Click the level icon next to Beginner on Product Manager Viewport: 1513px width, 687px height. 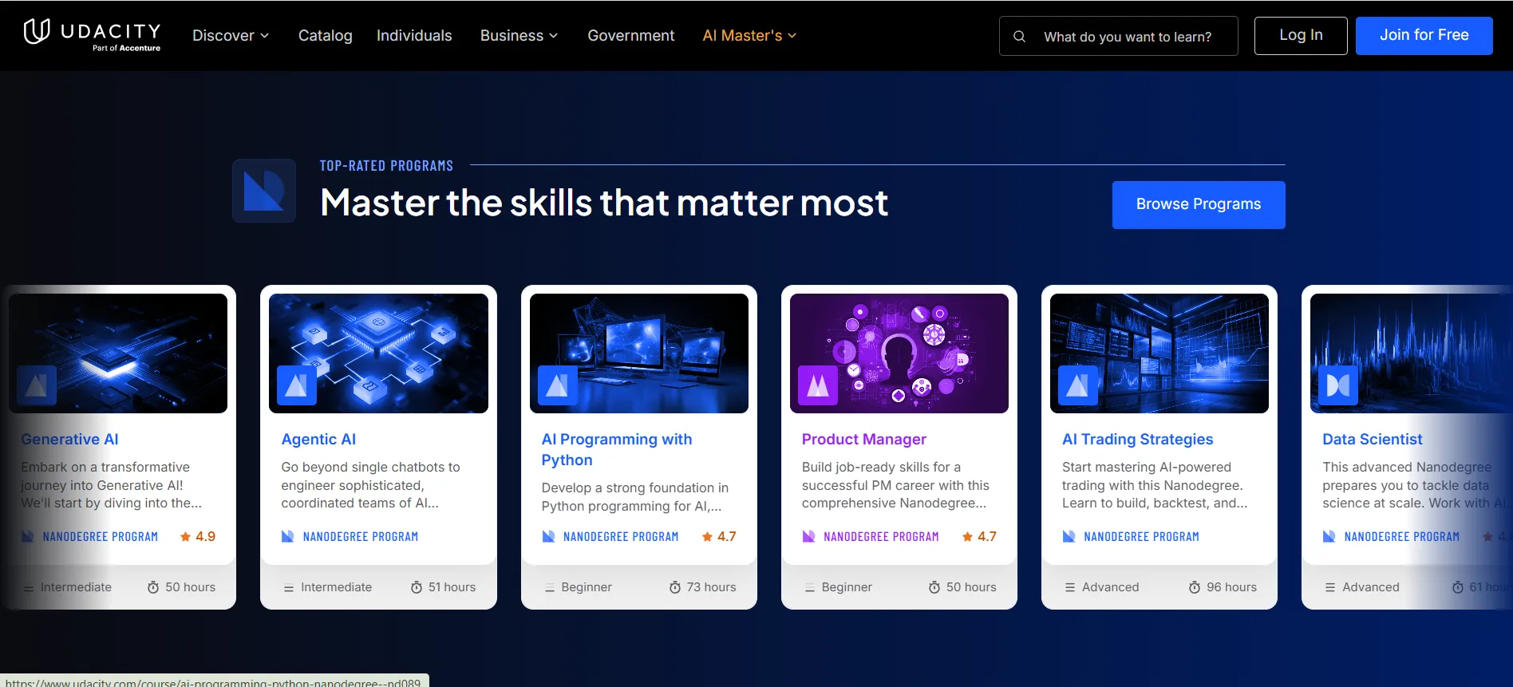click(810, 587)
